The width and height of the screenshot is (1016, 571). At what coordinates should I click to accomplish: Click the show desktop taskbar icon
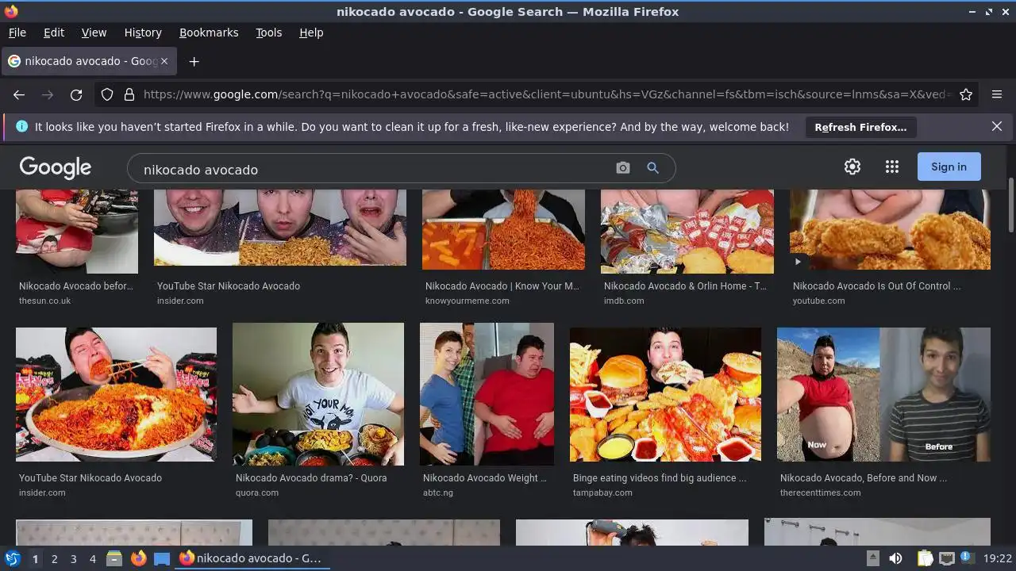pyautogui.click(x=162, y=558)
